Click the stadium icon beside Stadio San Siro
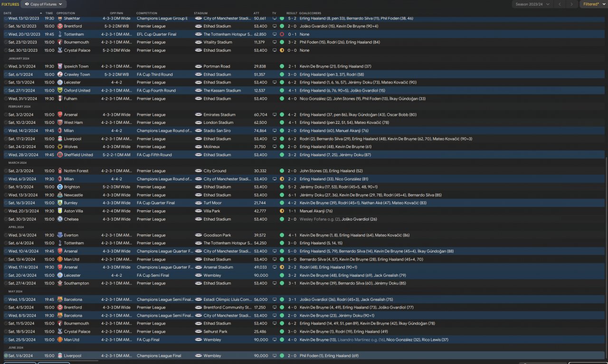 coord(199,131)
